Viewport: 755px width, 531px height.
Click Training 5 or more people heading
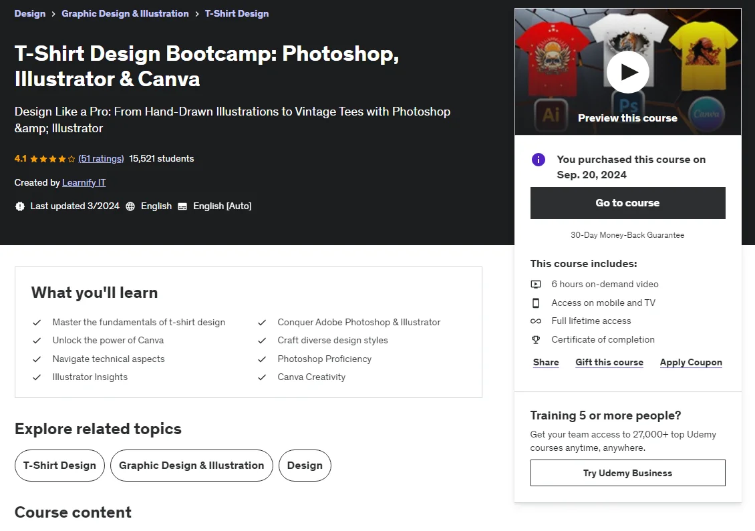point(605,415)
